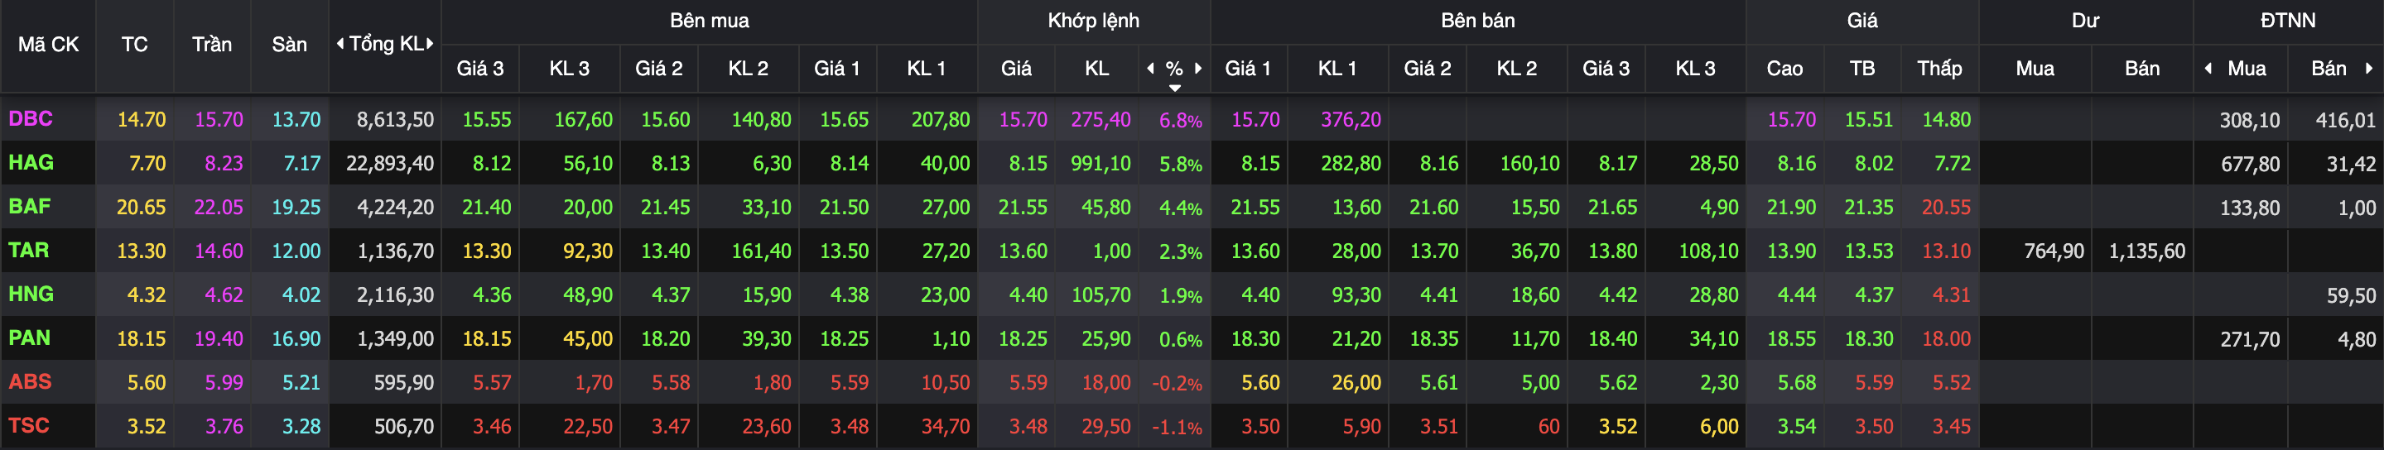Viewport: 2384px width, 450px height.
Task: Click the TB column header
Action: 1862,69
